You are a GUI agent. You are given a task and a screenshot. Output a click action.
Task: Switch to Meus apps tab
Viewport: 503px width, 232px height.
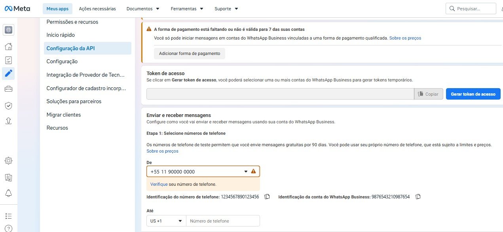pos(57,8)
